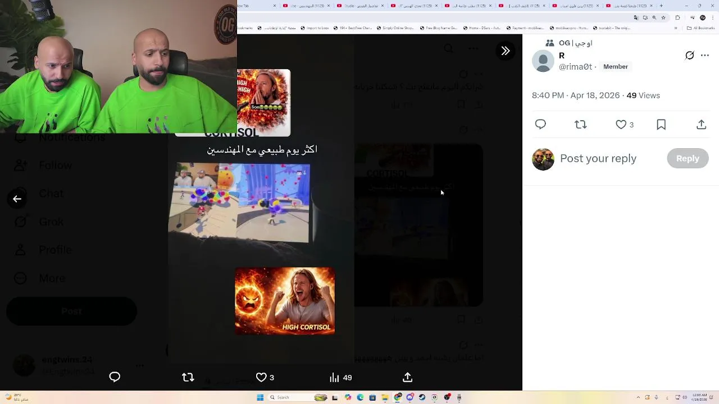Image resolution: width=719 pixels, height=404 pixels.
Task: Share the post using icon below the media
Action: (408, 378)
